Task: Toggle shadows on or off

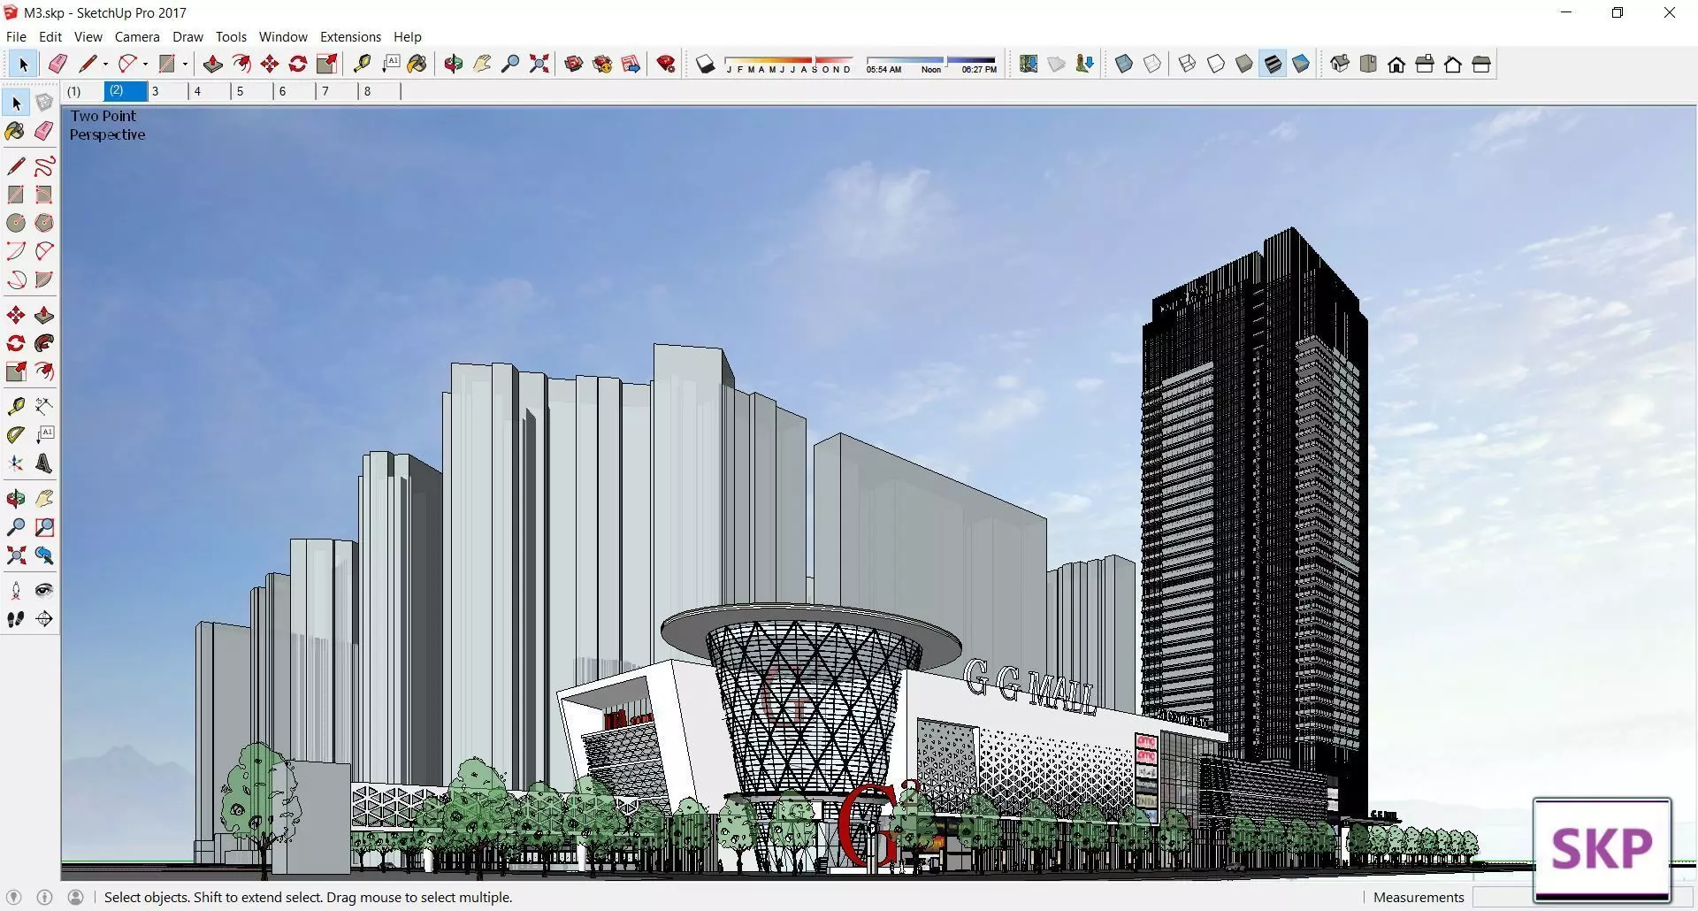Action: coord(705,64)
